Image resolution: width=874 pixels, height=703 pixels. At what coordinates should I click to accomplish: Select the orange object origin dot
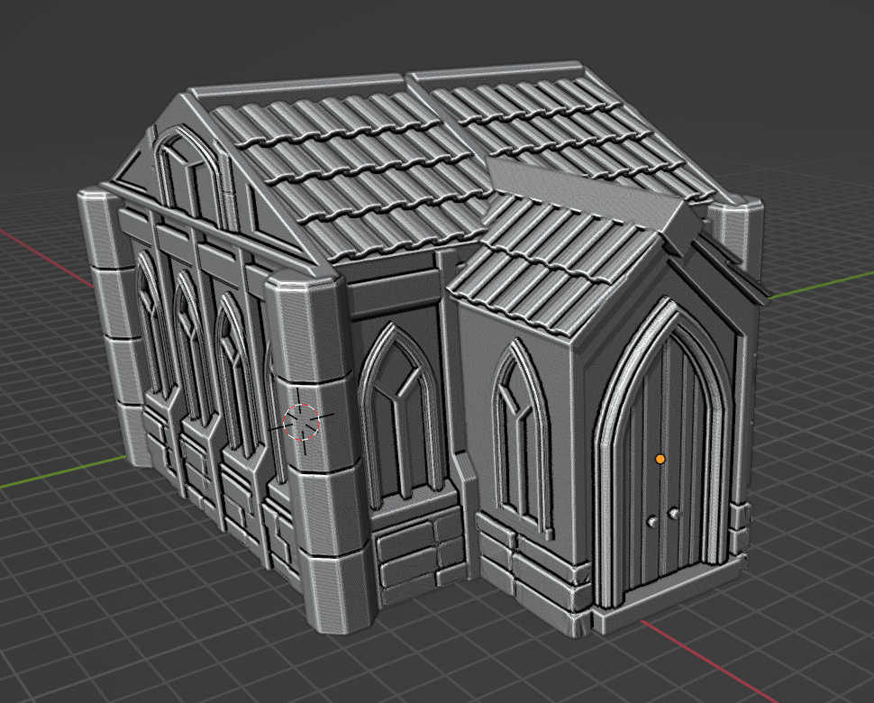click(660, 459)
